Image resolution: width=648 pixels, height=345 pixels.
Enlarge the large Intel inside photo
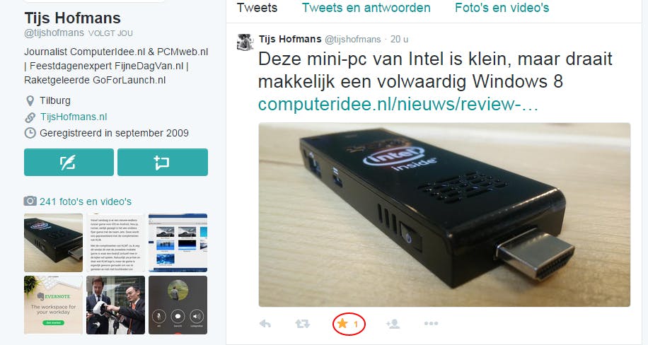444,215
